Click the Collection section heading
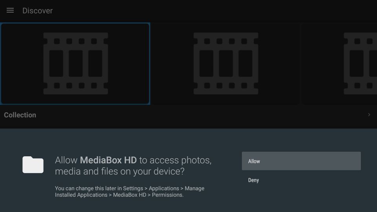The width and height of the screenshot is (377, 212). tap(20, 115)
